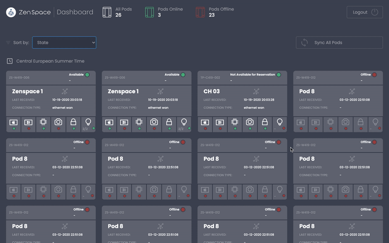The height and width of the screenshot is (243, 389).
Task: Click the sync arrows icon
Action: [x=304, y=43]
